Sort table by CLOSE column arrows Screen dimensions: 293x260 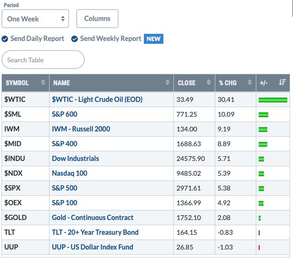click(x=209, y=82)
